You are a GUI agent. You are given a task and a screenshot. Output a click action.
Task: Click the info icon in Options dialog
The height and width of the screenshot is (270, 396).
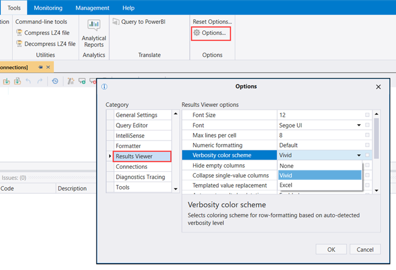[104, 87]
